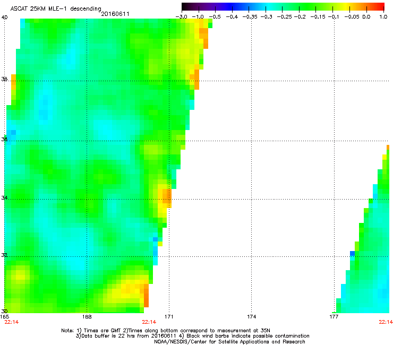Click the colorbar label -0.25

284,17
